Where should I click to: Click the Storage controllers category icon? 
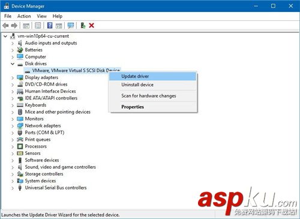[x=20, y=174]
